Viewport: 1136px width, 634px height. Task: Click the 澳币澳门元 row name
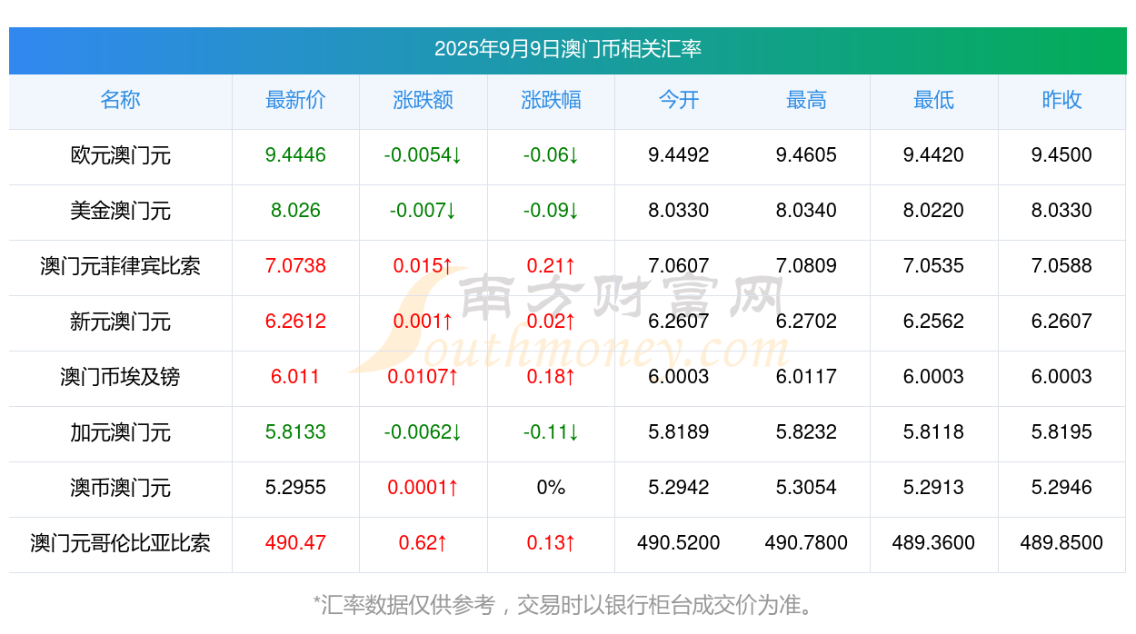[120, 488]
